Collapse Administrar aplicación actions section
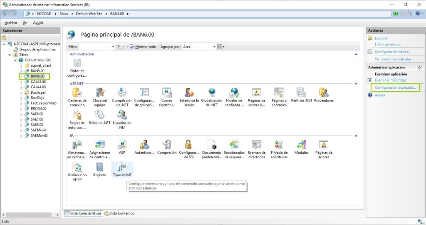426x225 pixels. [419, 67]
